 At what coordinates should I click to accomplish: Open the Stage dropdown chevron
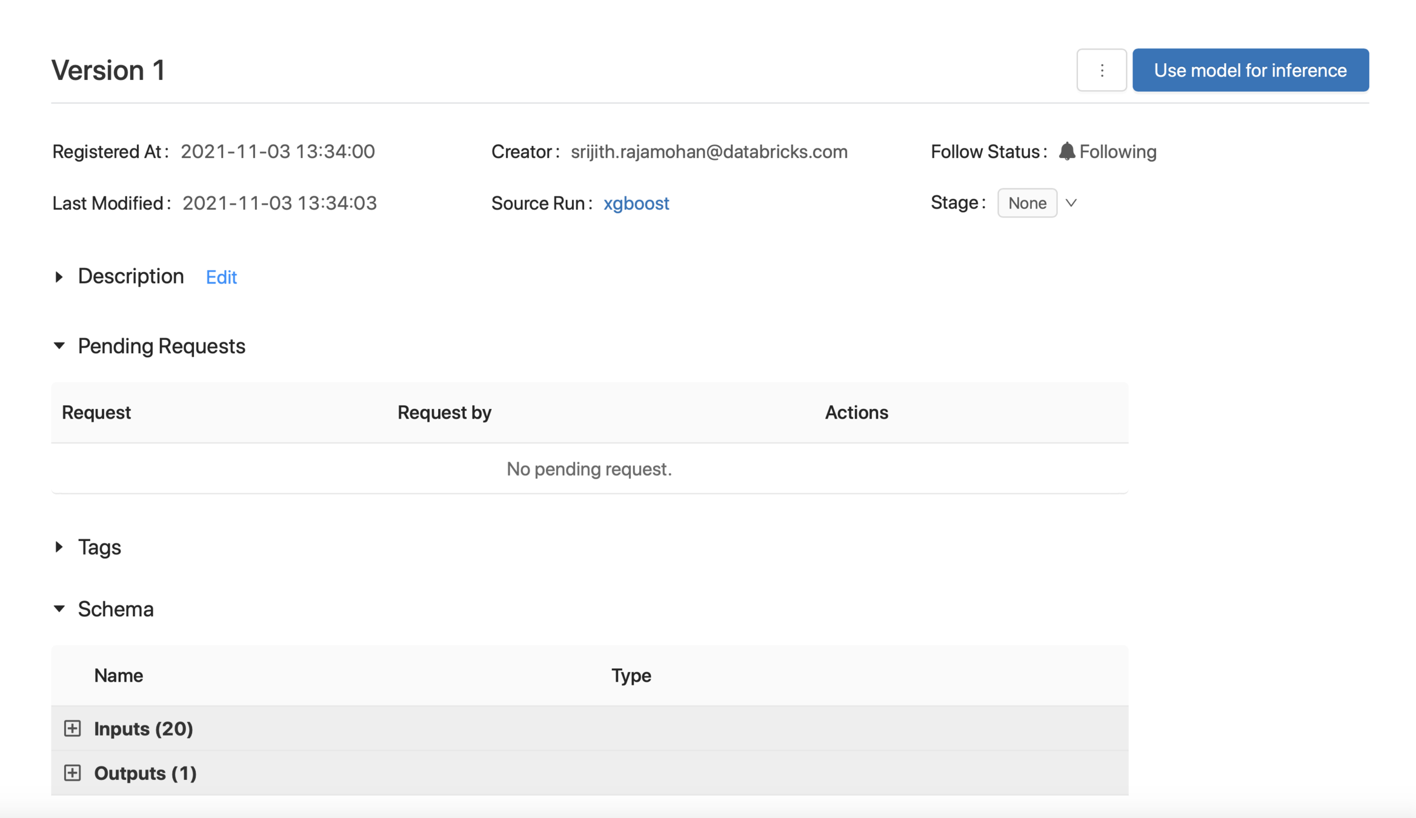[x=1071, y=203]
